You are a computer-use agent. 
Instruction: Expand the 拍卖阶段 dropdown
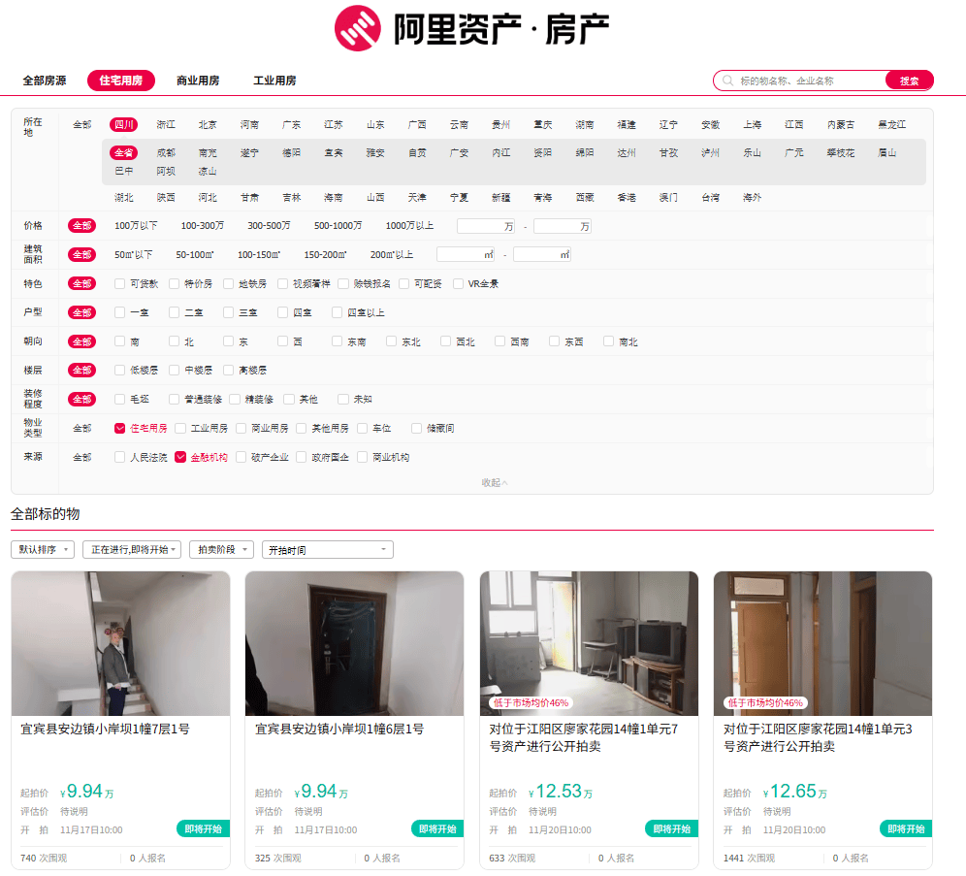pos(220,550)
